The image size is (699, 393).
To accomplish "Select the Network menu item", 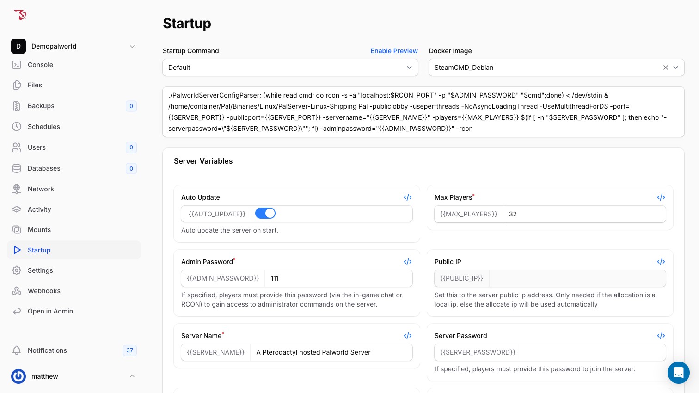I will coord(74,189).
